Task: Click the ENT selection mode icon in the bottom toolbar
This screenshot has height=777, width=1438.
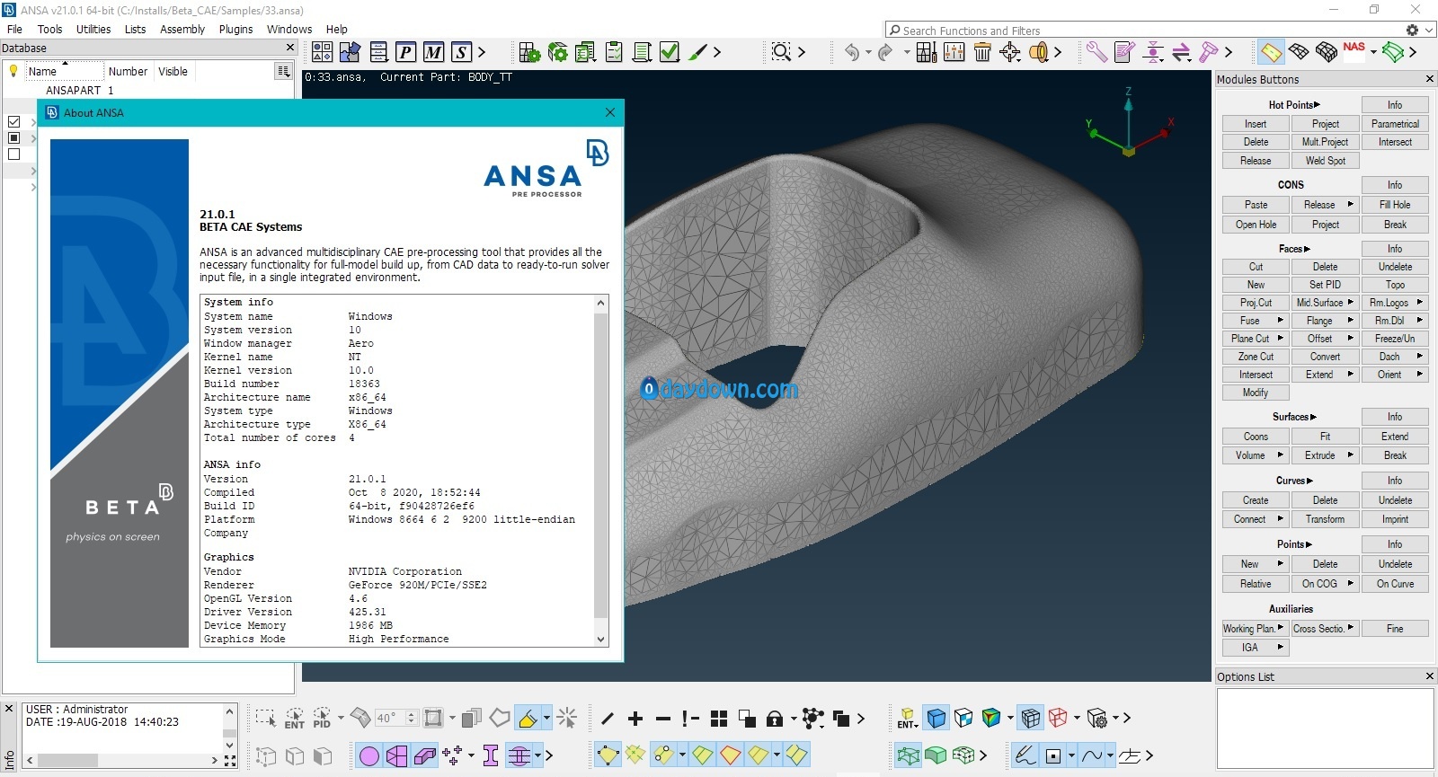Action: coord(294,719)
